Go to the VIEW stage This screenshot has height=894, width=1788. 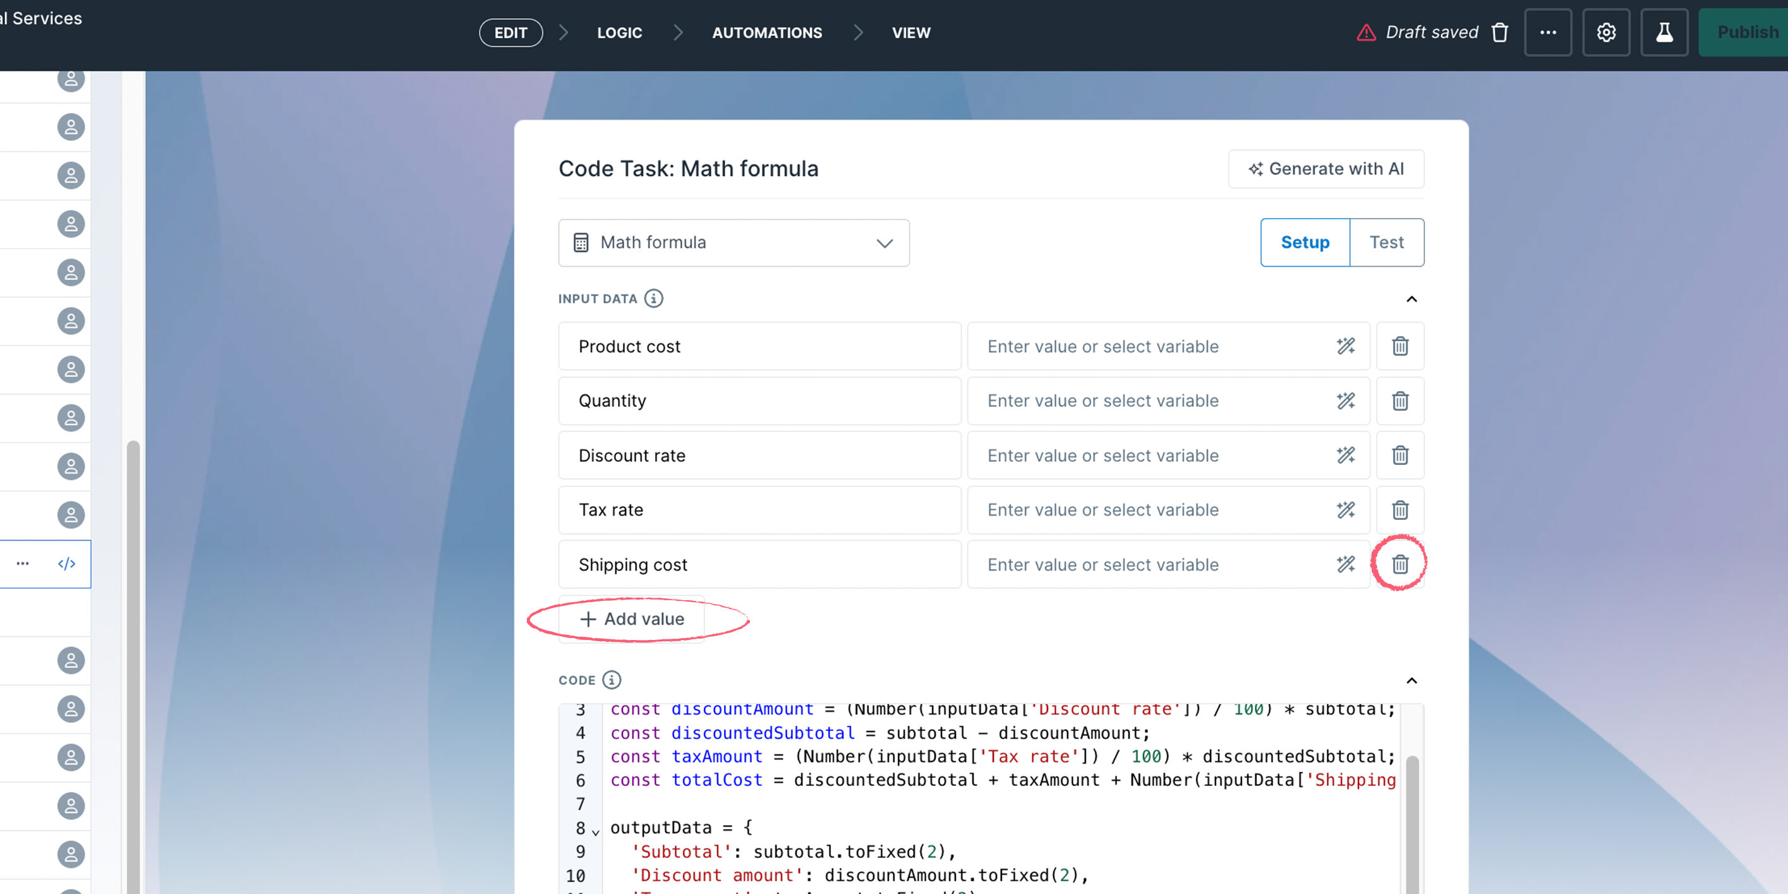pos(910,33)
